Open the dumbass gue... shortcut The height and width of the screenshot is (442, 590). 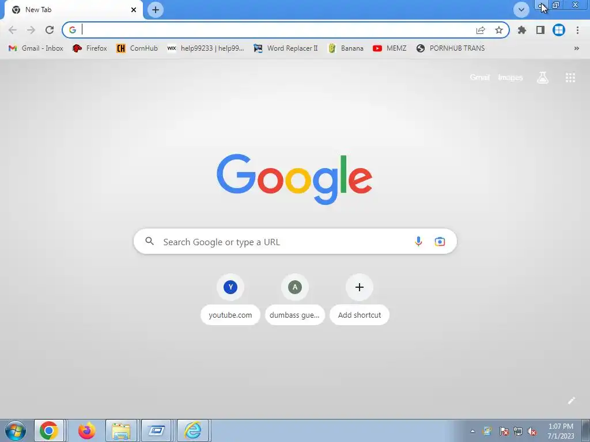[294, 299]
